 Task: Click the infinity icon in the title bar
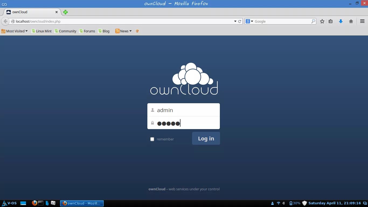pyautogui.click(x=4, y=4)
